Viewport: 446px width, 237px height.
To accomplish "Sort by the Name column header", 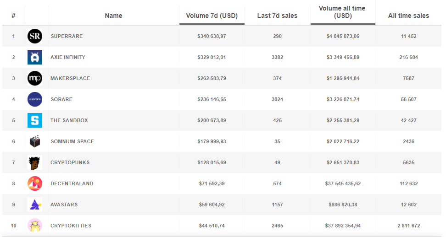I will (x=113, y=16).
